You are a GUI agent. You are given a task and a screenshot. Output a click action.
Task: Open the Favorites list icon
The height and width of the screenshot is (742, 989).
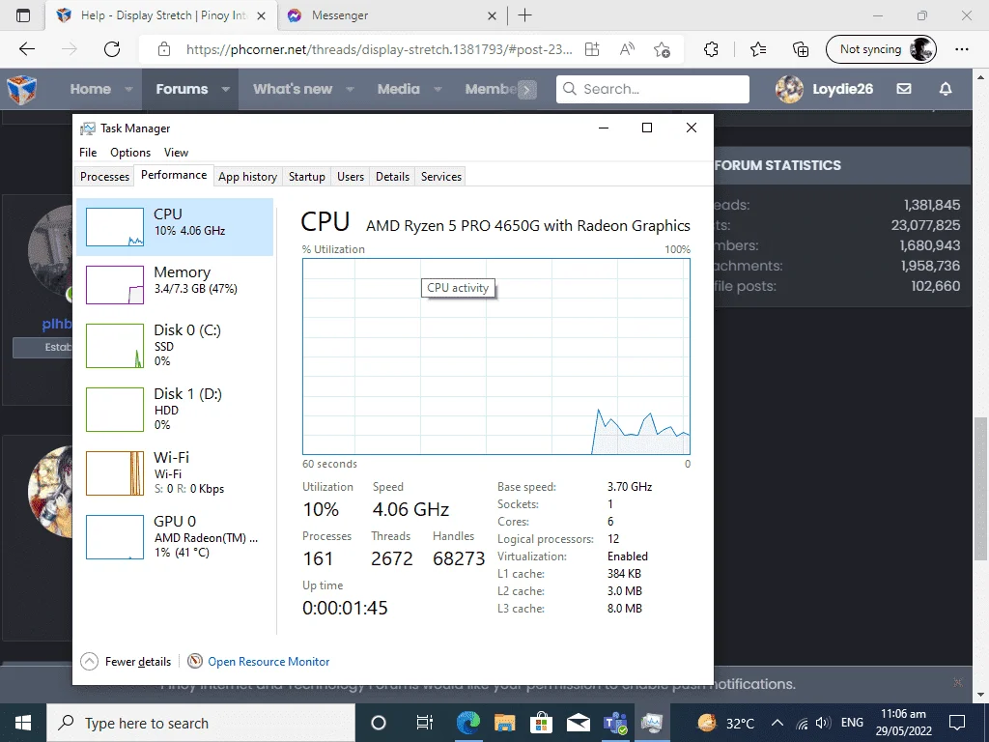pos(758,49)
